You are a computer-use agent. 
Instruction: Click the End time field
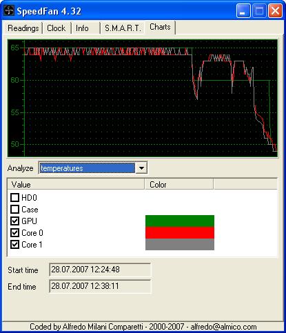100,286
